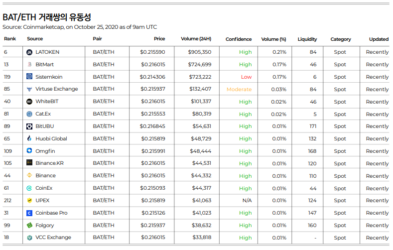Click the $0.215093 price for CoinEx

[152, 188]
